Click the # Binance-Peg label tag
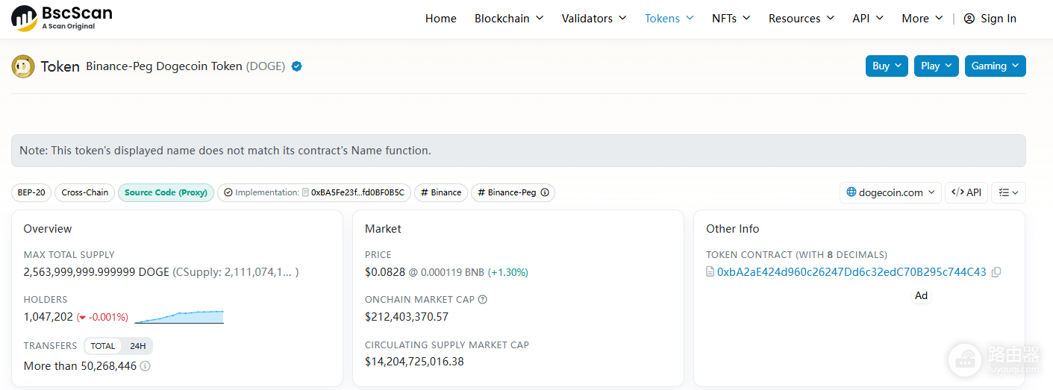This screenshot has width=1053, height=390. 513,192
